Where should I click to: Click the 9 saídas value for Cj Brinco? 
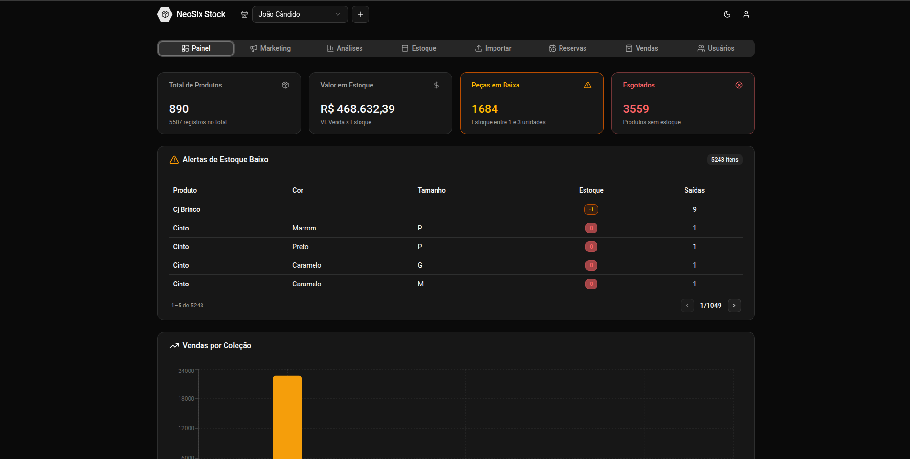695,209
